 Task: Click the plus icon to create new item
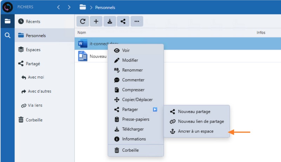pos(96,21)
